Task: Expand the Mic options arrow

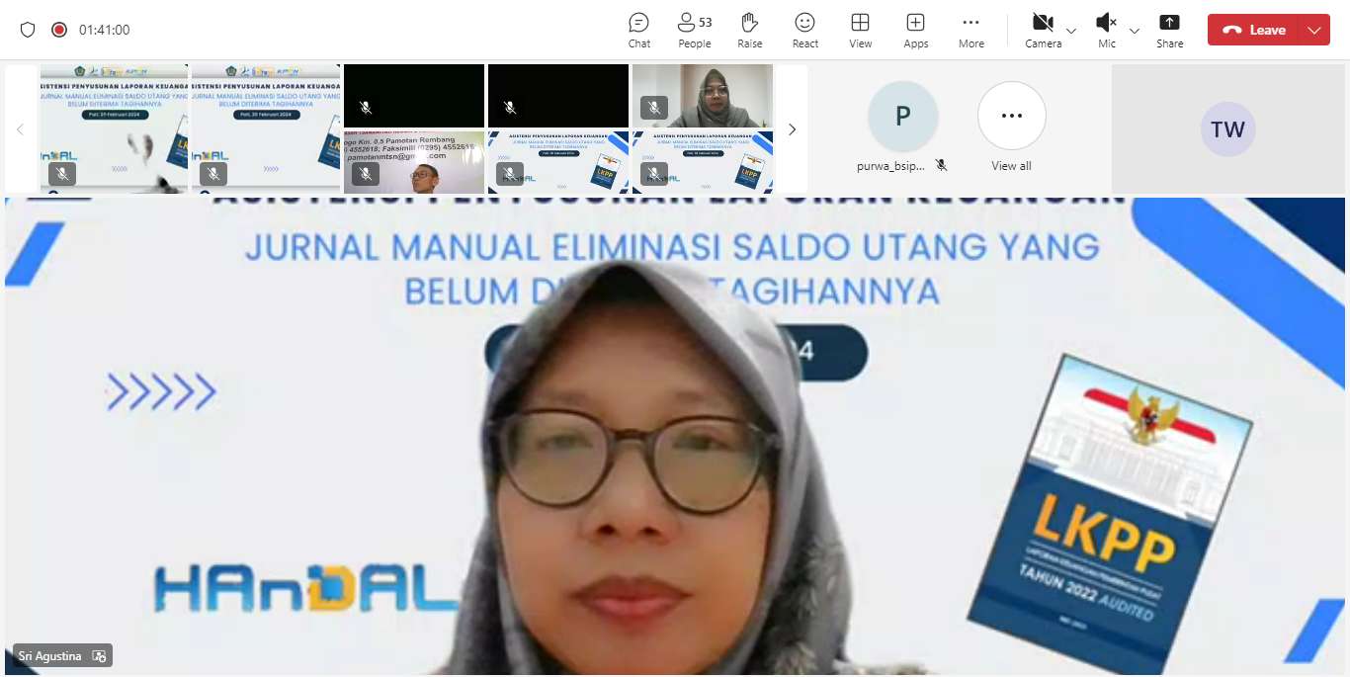Action: point(1135,31)
